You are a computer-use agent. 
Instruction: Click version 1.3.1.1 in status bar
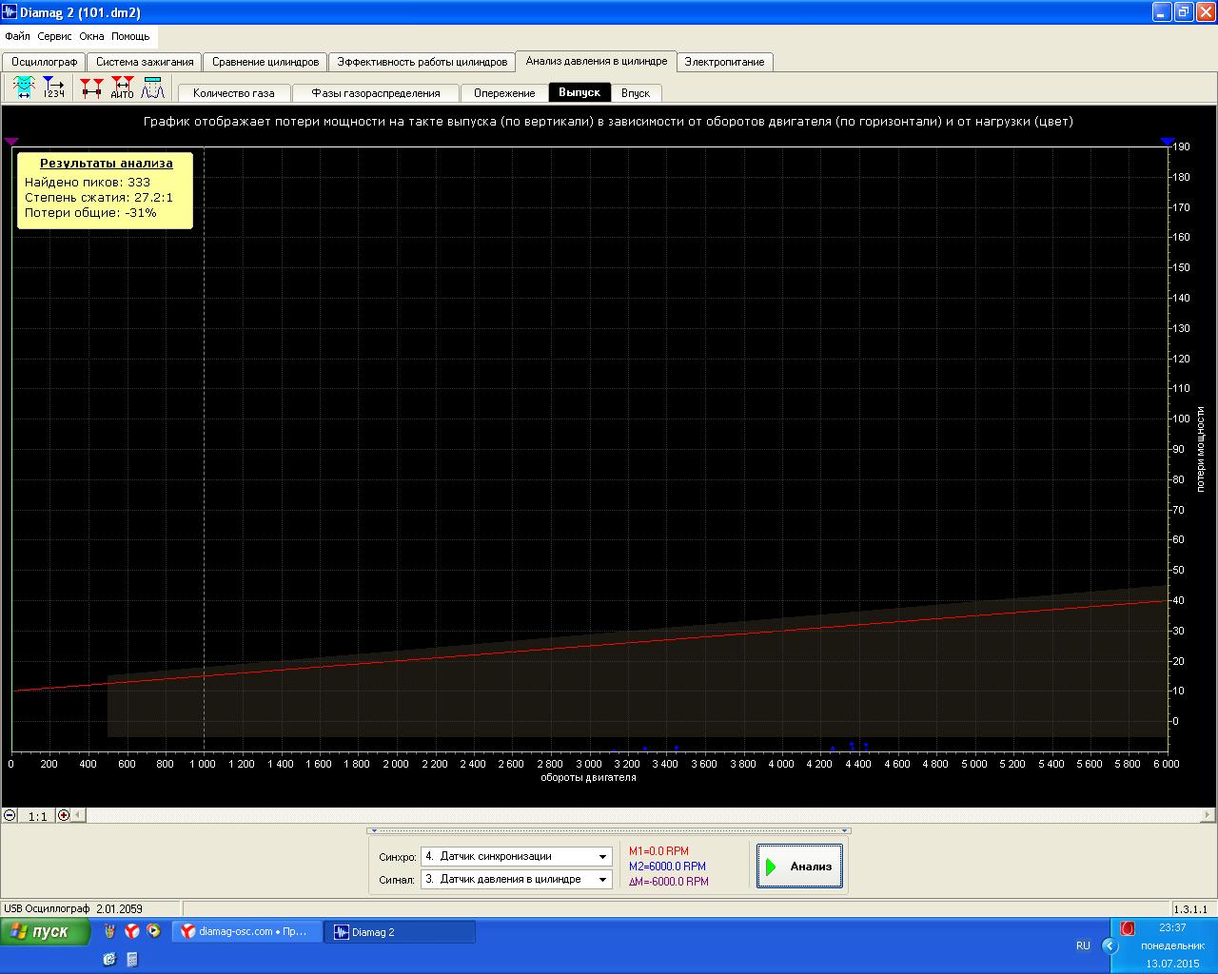[1191, 908]
